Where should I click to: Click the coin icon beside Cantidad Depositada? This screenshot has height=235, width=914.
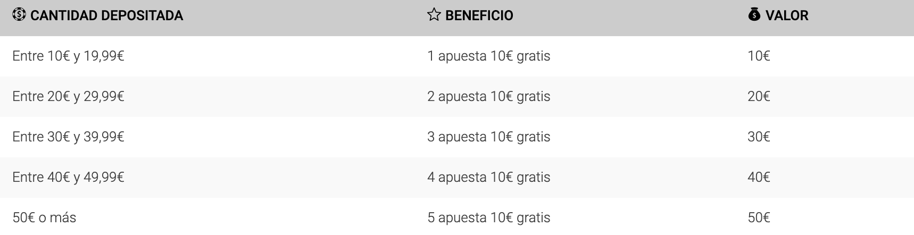[19, 15]
